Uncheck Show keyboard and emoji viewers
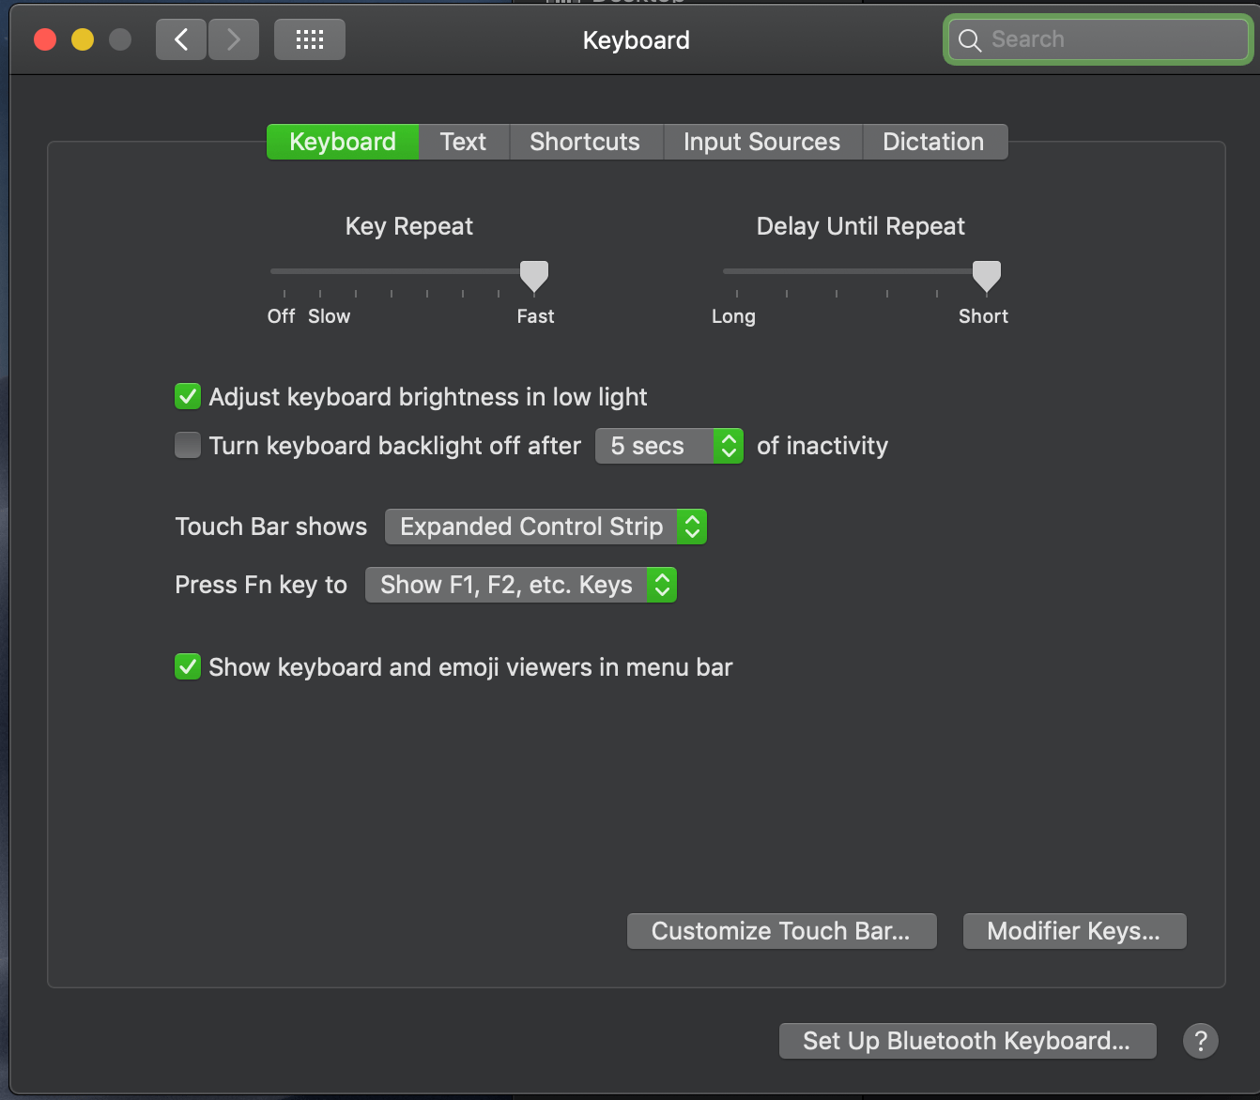Screen dimensions: 1260x1100 point(187,666)
